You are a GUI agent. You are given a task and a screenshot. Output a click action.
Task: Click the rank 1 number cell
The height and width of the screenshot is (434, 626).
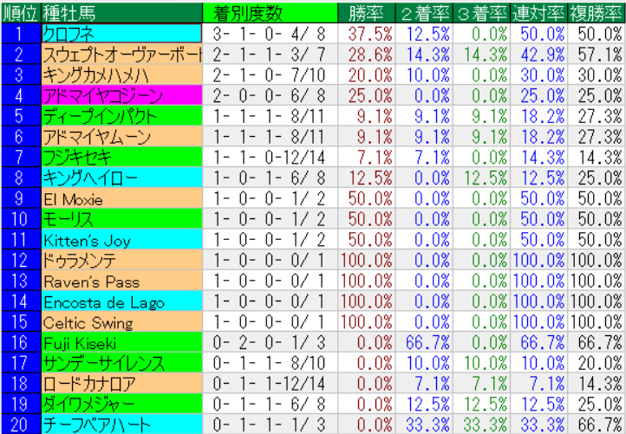tap(21, 34)
